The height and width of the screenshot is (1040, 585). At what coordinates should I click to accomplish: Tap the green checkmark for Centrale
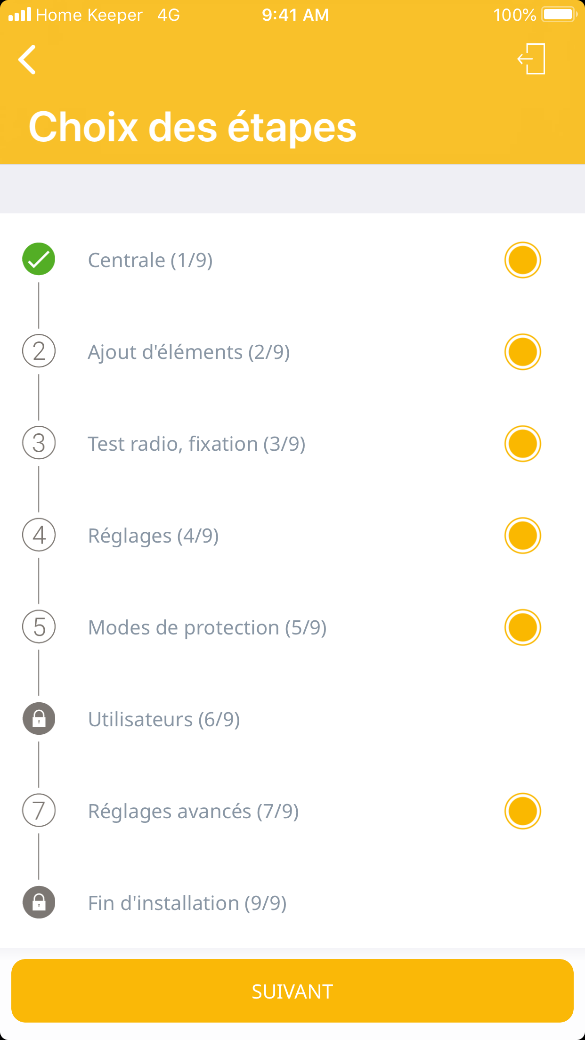point(39,259)
